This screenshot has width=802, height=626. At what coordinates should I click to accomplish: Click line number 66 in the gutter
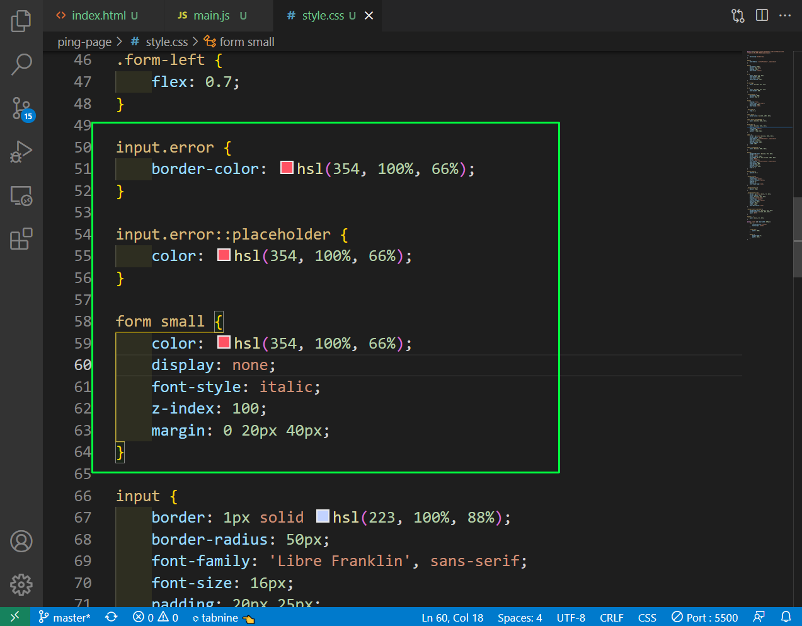(x=83, y=496)
